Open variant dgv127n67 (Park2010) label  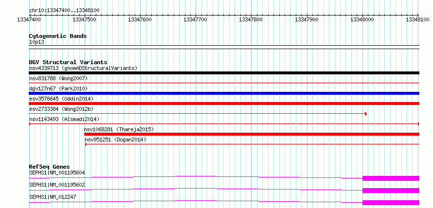click(58, 88)
